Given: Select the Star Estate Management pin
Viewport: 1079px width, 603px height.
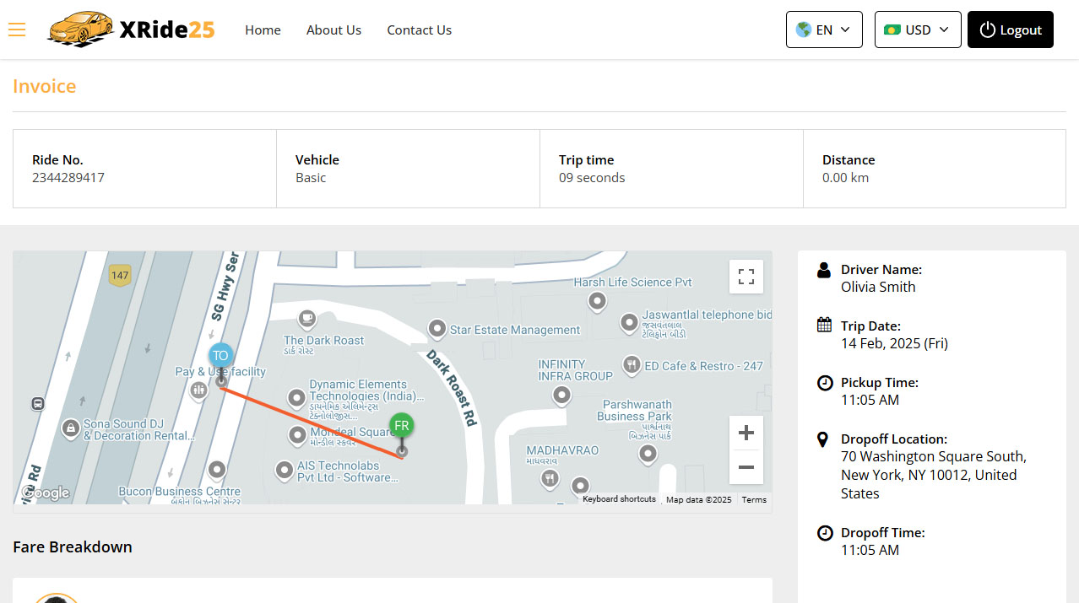Looking at the screenshot, I should pos(437,329).
